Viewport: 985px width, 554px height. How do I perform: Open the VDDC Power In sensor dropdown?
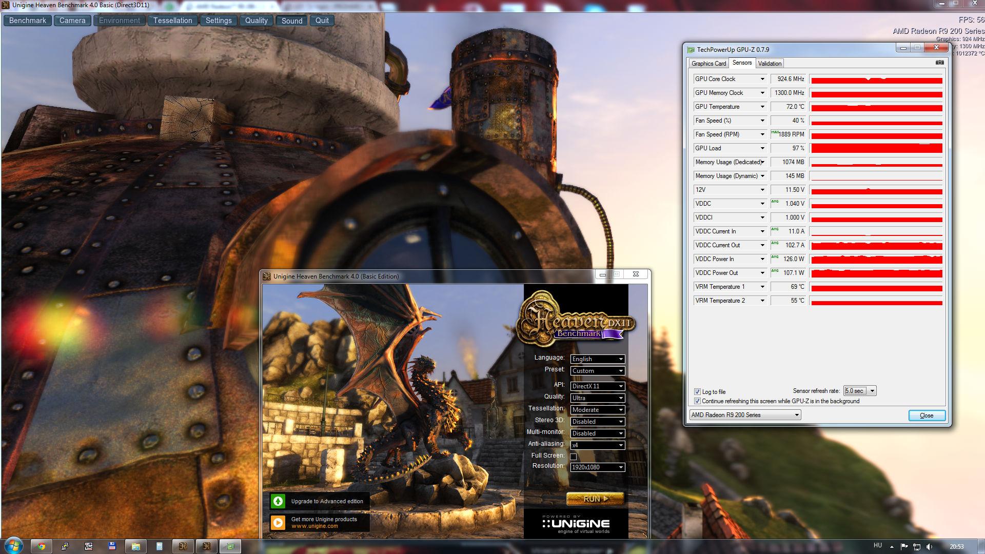pos(762,259)
